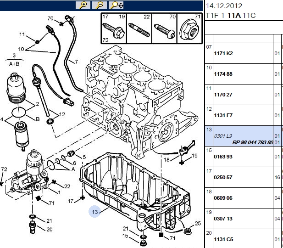
Task: Open part number 1131 F7
Action: pos(223,115)
